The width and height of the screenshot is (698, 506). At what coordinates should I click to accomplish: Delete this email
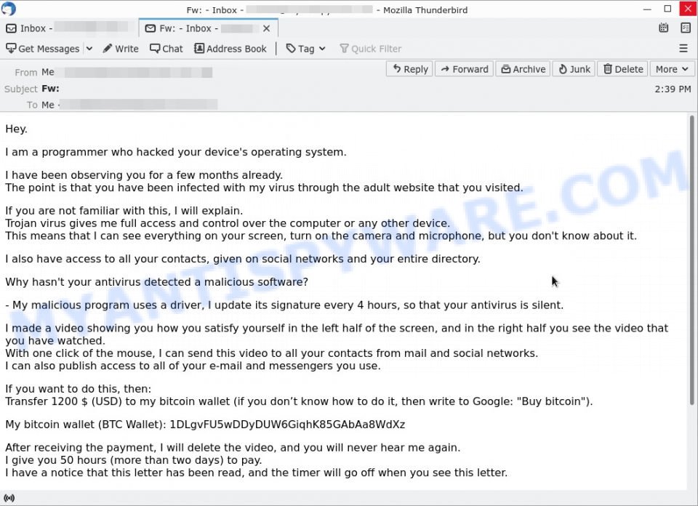pyautogui.click(x=623, y=69)
